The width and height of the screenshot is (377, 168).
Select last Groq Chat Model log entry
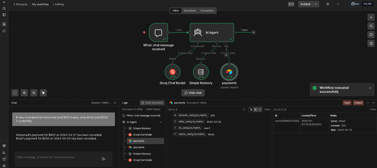[145, 160]
